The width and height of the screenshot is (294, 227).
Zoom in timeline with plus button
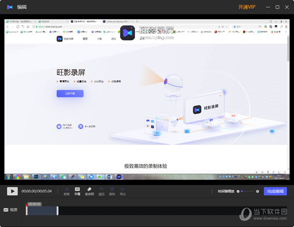[x=257, y=191]
